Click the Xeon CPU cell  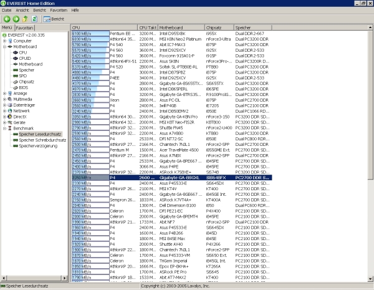115,100
